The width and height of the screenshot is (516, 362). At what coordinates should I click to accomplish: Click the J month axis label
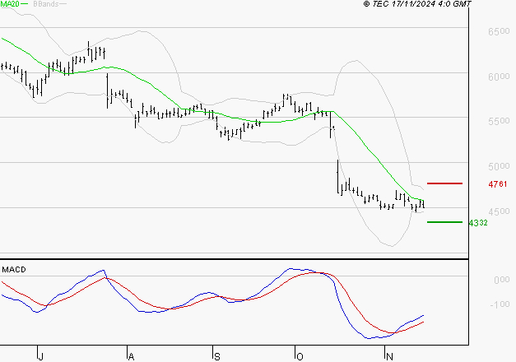coord(41,357)
